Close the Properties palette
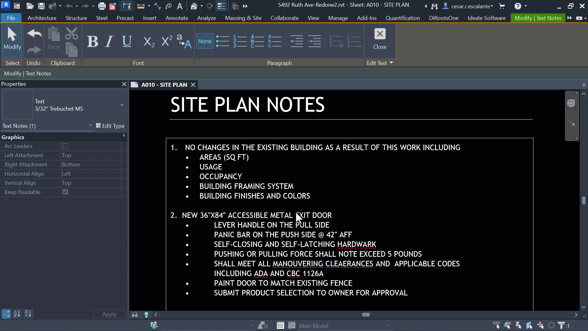 coord(124,84)
